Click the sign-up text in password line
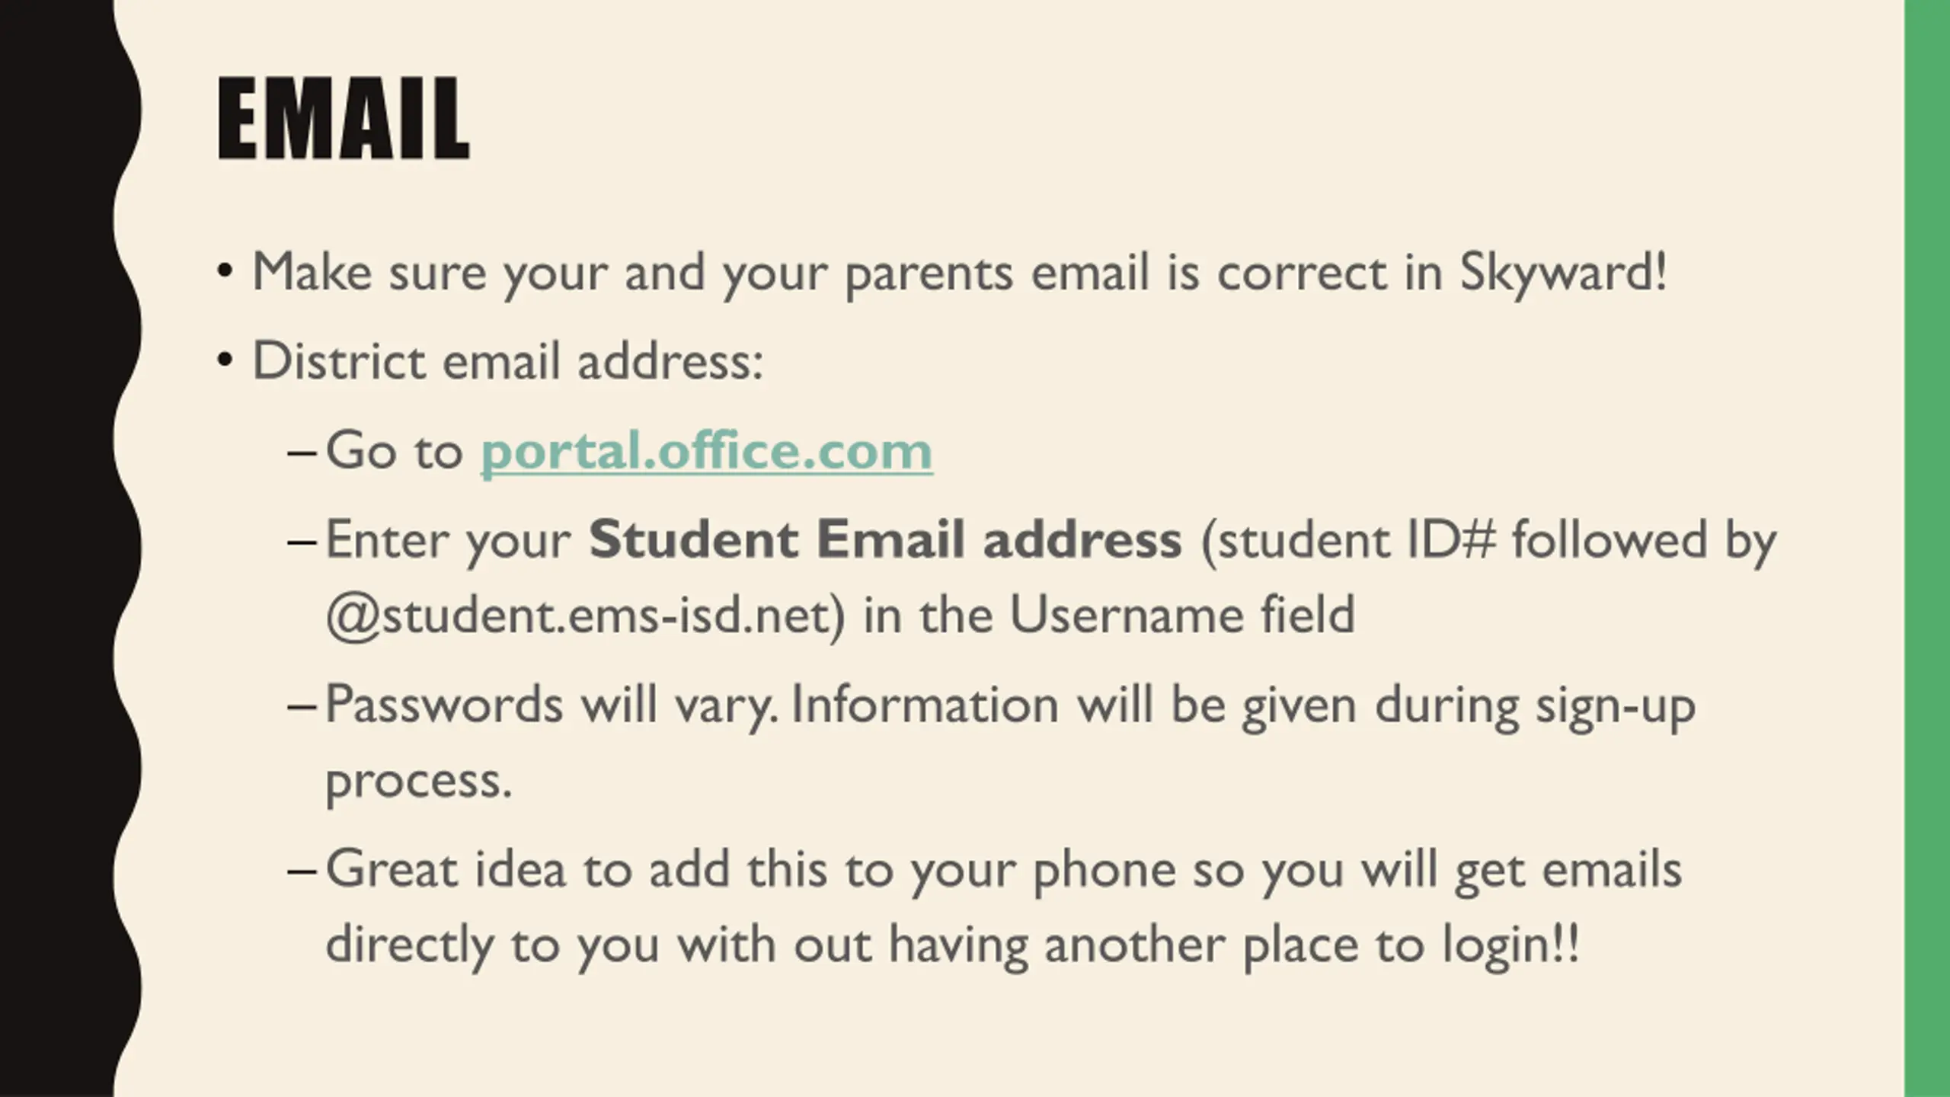 (x=1616, y=707)
